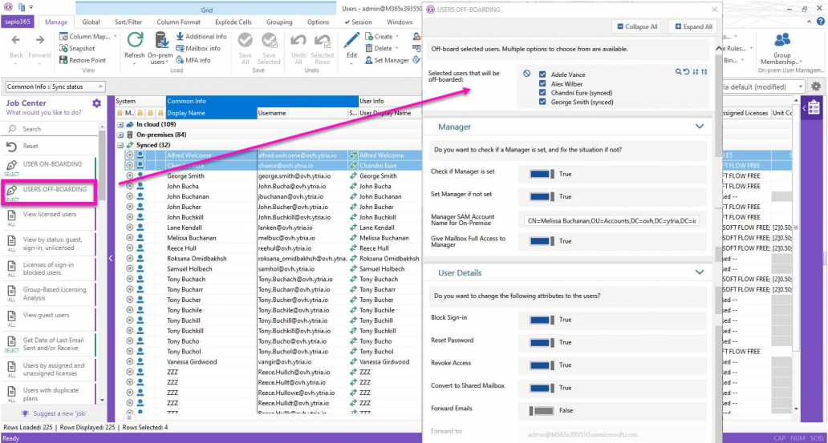
Task: Open the Options ribbon tab
Action: 319,22
